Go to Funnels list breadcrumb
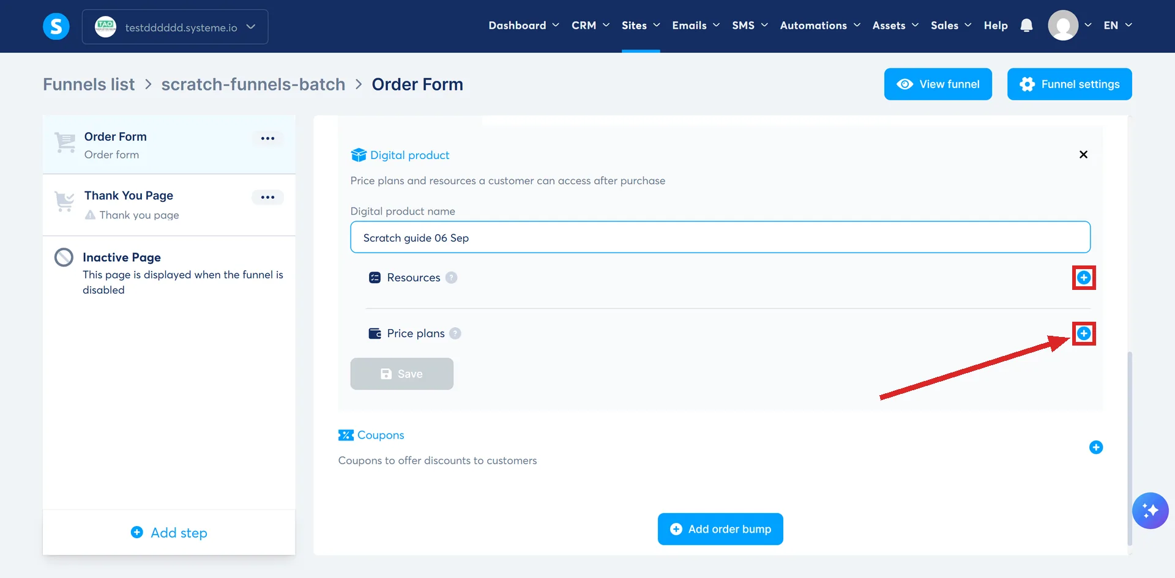Image resolution: width=1175 pixels, height=578 pixels. point(89,84)
